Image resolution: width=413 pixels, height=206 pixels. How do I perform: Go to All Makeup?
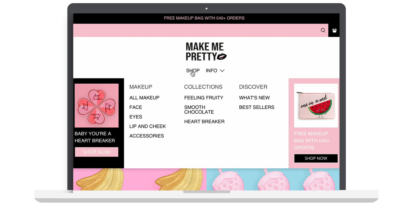point(144,98)
